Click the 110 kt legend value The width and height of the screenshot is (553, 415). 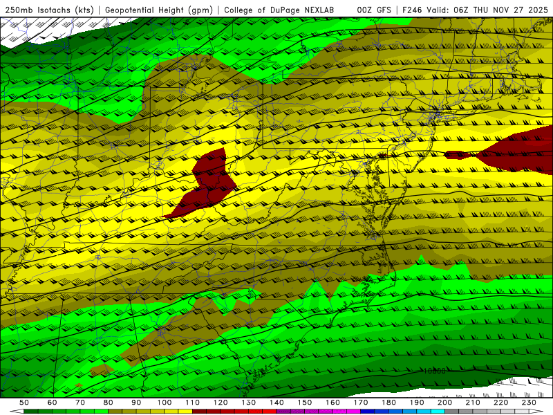tap(193, 403)
